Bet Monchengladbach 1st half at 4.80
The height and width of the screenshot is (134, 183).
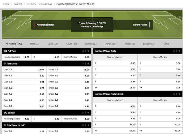[16, 119]
